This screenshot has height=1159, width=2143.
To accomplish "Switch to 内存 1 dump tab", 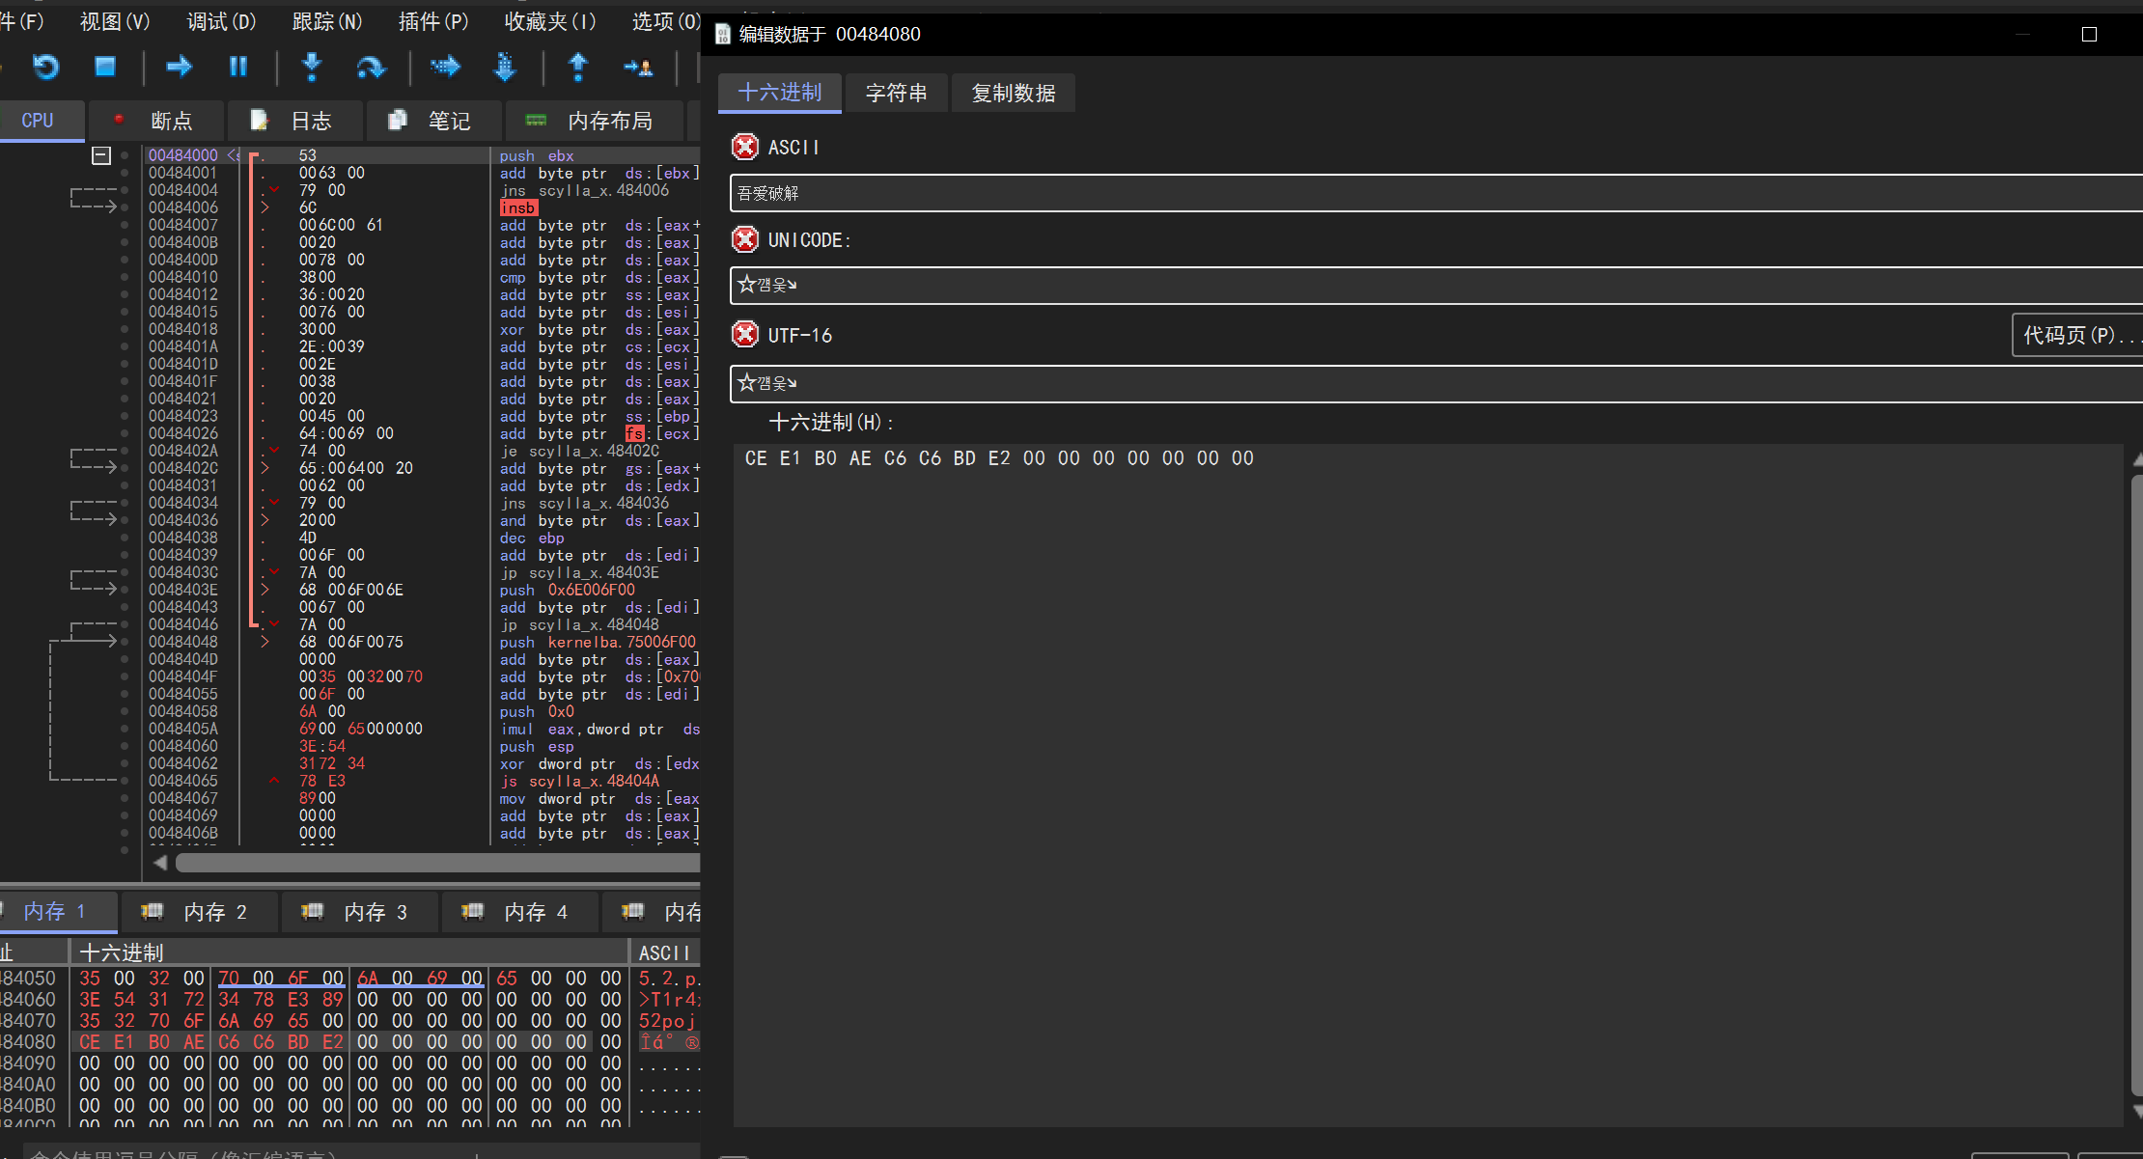I will click(56, 912).
